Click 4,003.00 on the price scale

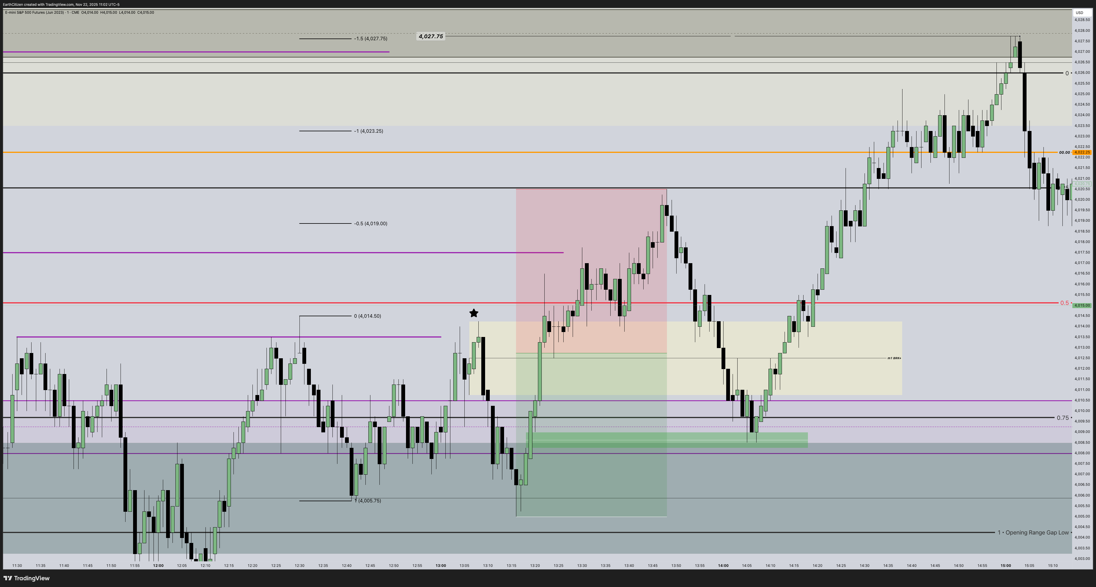point(1082,559)
